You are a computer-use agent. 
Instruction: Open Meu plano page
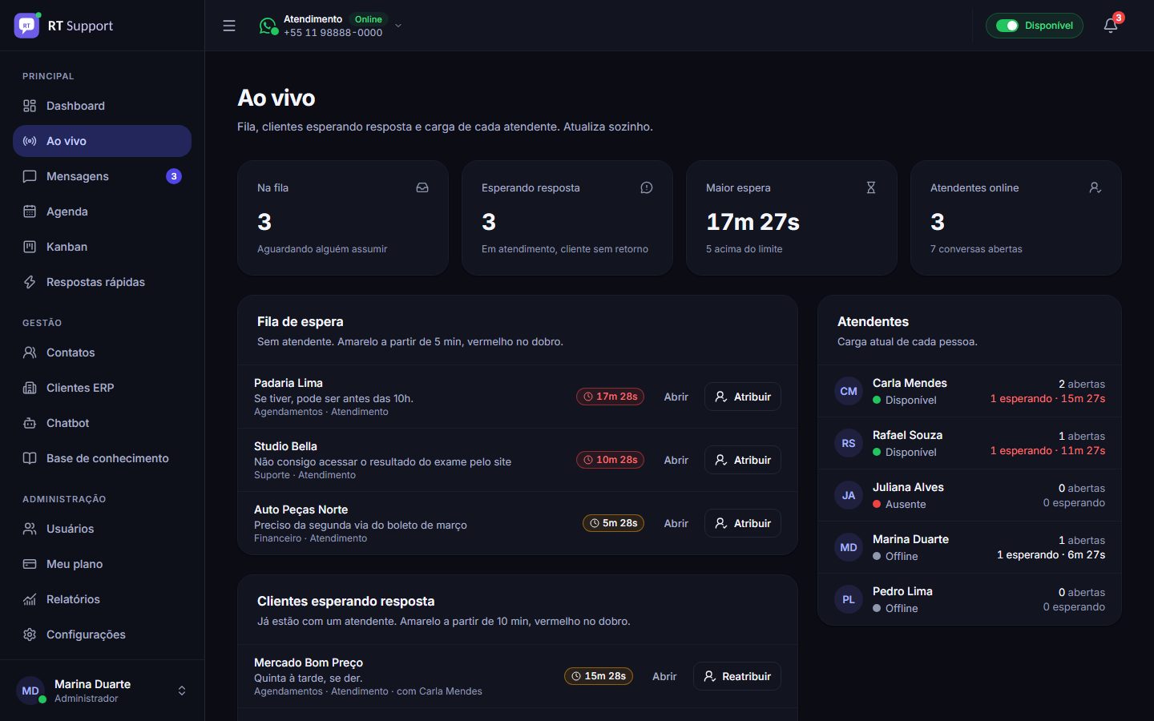[103, 564]
